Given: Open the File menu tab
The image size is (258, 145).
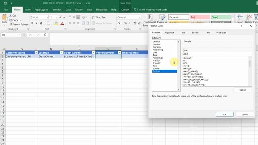Looking at the screenshot, I should (6, 10).
